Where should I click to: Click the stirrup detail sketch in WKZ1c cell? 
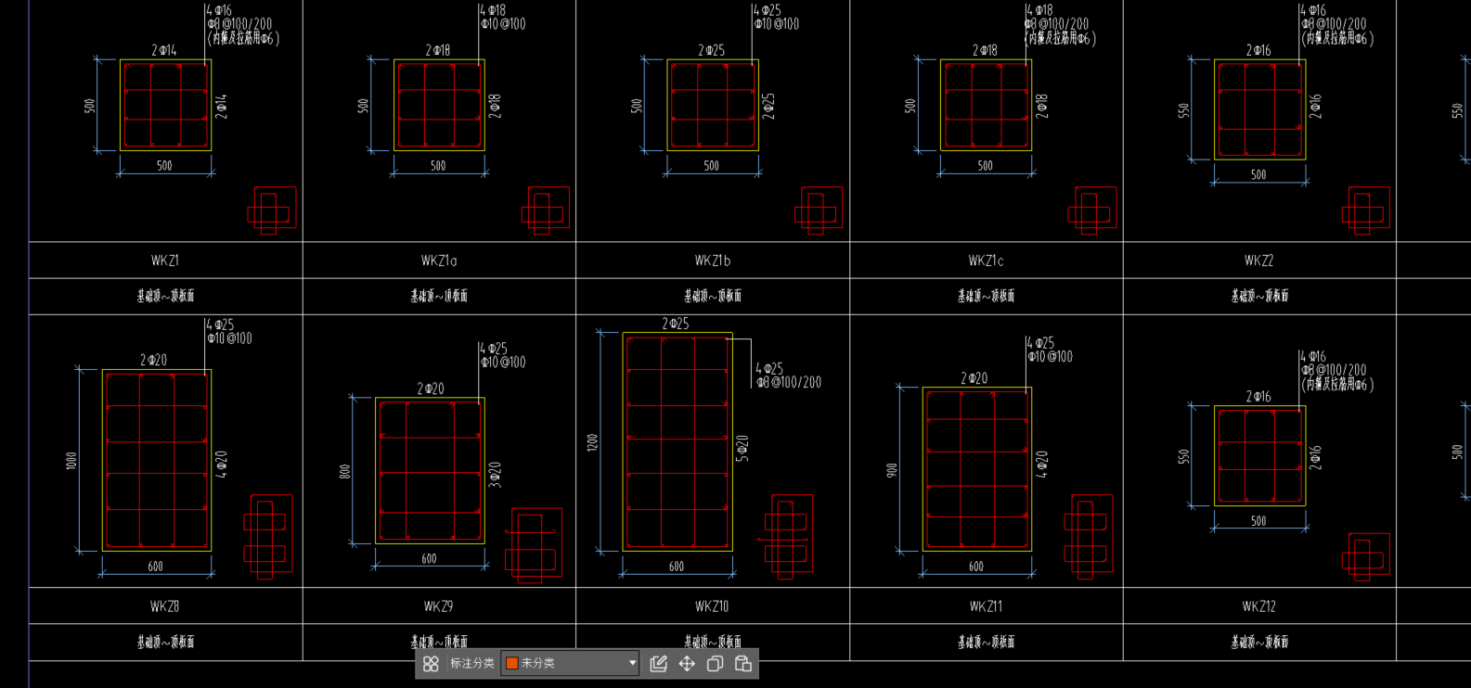coord(1091,211)
